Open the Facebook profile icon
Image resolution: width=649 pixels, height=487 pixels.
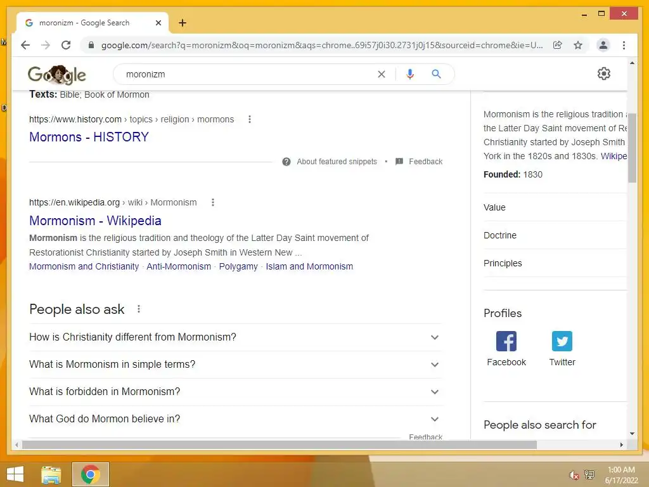tap(506, 341)
